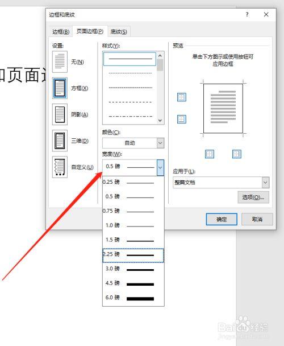
Task: Choose the 自定义(U) custom border icon
Action: tap(60, 167)
